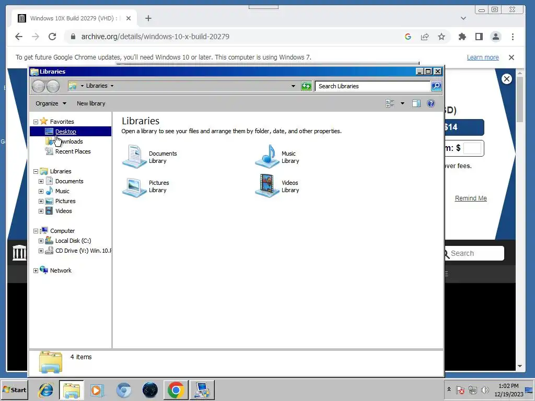Open Explorer help icon
Screen dimensions: 535x401
tap(431, 103)
